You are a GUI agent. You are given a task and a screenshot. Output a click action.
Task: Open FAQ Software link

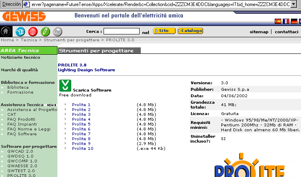click(22, 134)
